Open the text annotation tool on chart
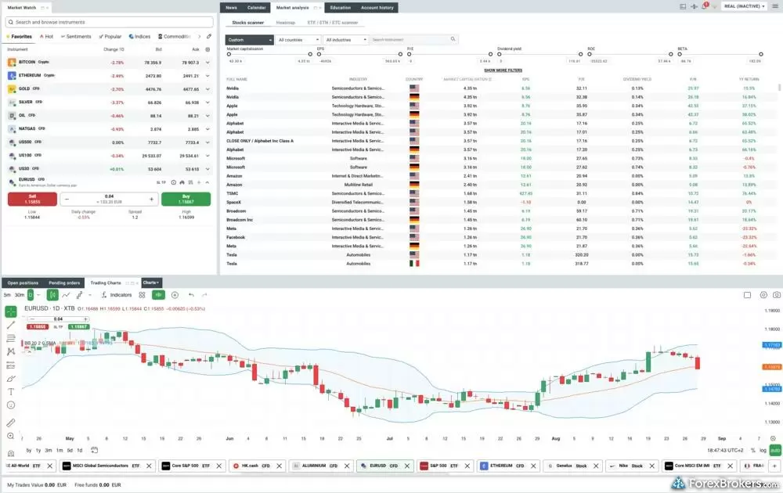 pyautogui.click(x=10, y=392)
